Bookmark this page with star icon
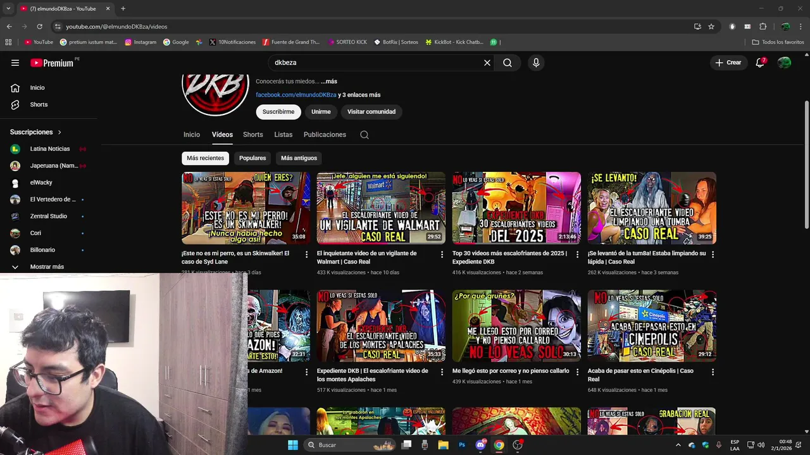This screenshot has width=810, height=455. point(711,27)
